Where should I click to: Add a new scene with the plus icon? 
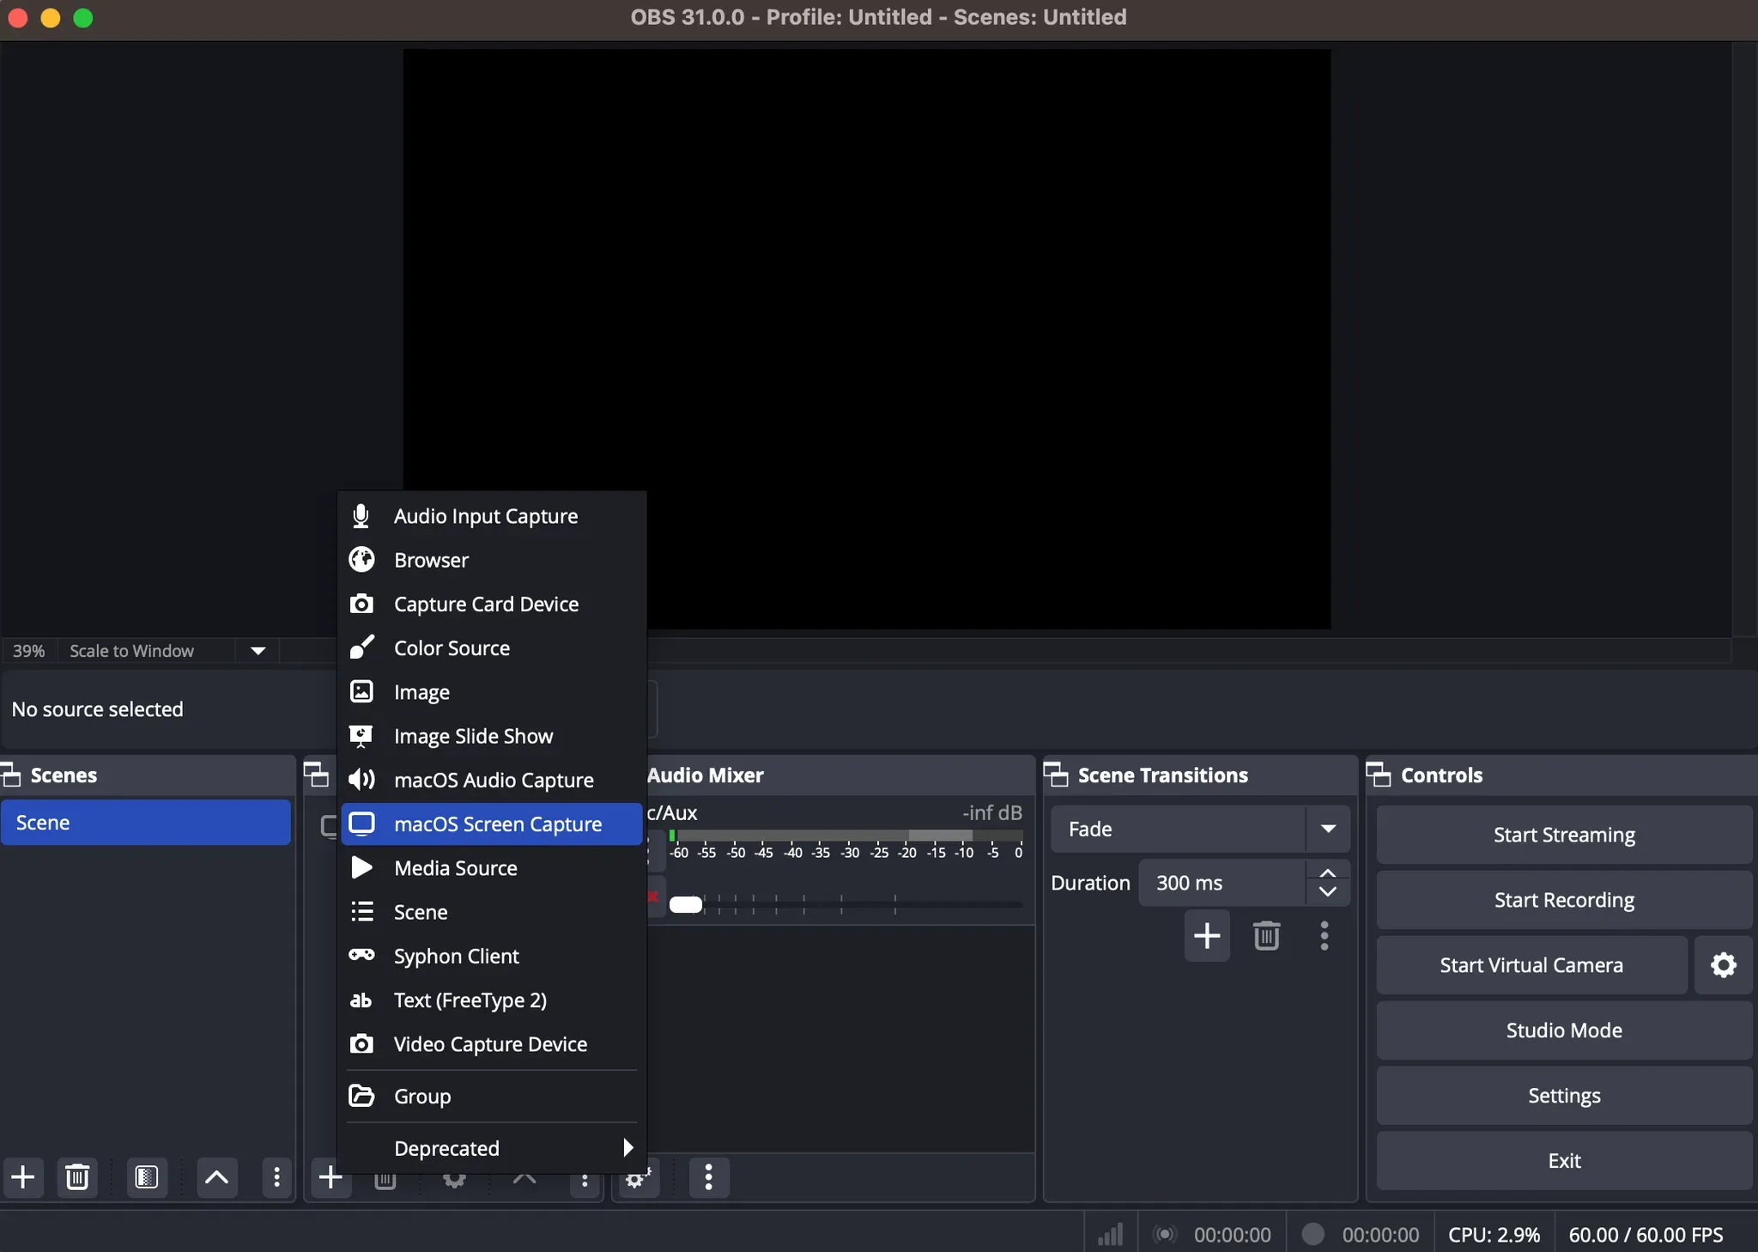[x=23, y=1176]
